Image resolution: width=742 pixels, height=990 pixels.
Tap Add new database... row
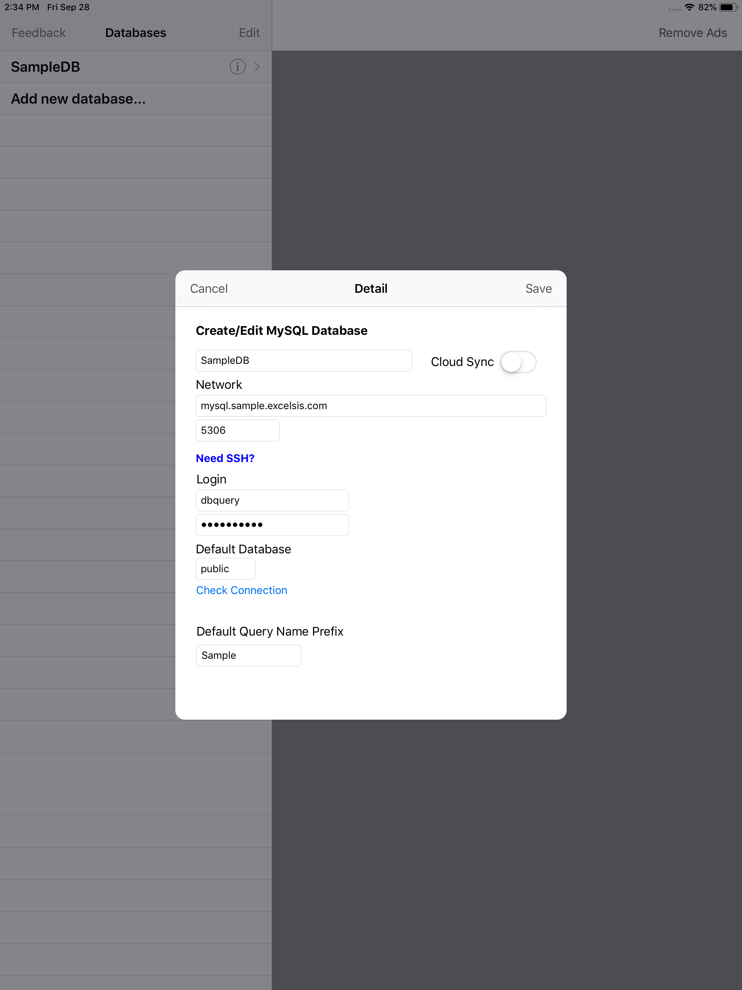pos(136,99)
